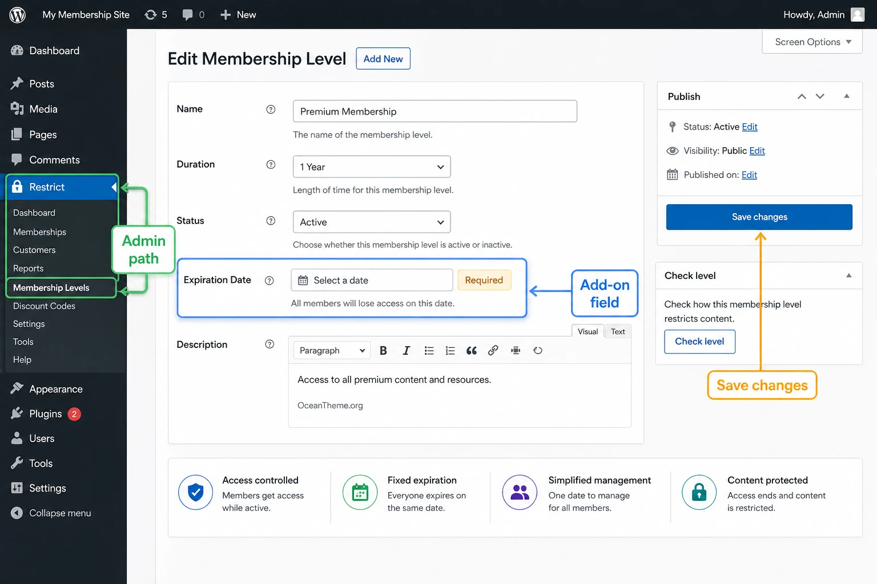
Task: Click the help icon beside Description
Action: pyautogui.click(x=269, y=344)
